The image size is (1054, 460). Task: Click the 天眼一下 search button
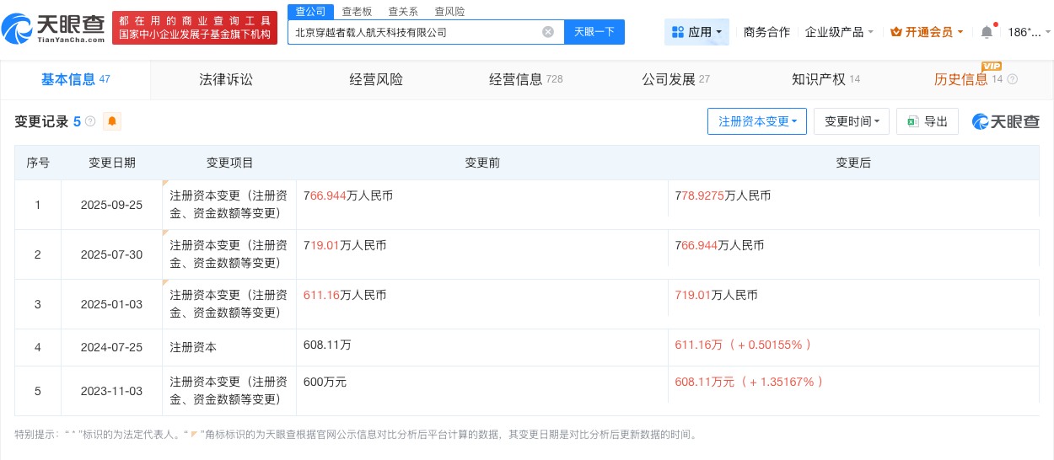point(594,32)
